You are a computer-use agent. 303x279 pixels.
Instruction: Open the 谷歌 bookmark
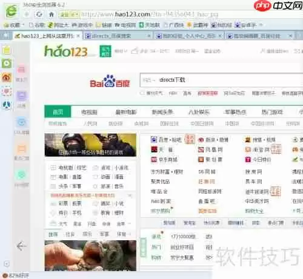[x=37, y=25]
